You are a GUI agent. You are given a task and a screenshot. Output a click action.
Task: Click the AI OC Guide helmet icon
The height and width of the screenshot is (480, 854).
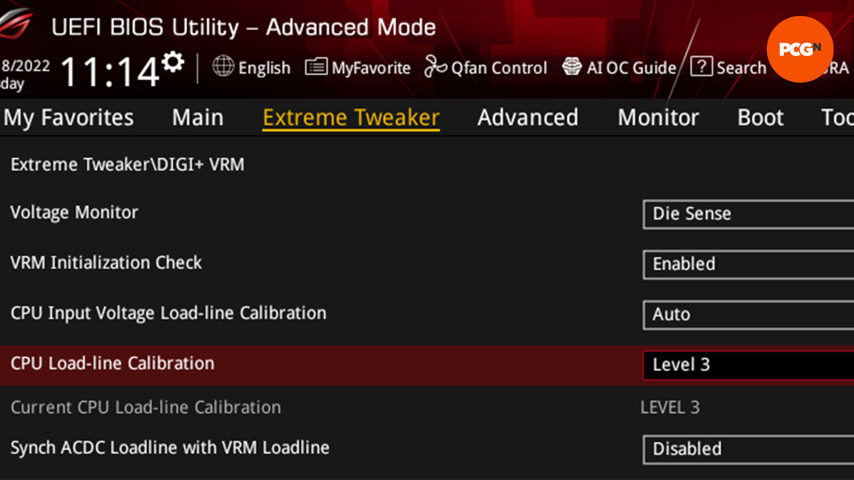click(x=572, y=67)
